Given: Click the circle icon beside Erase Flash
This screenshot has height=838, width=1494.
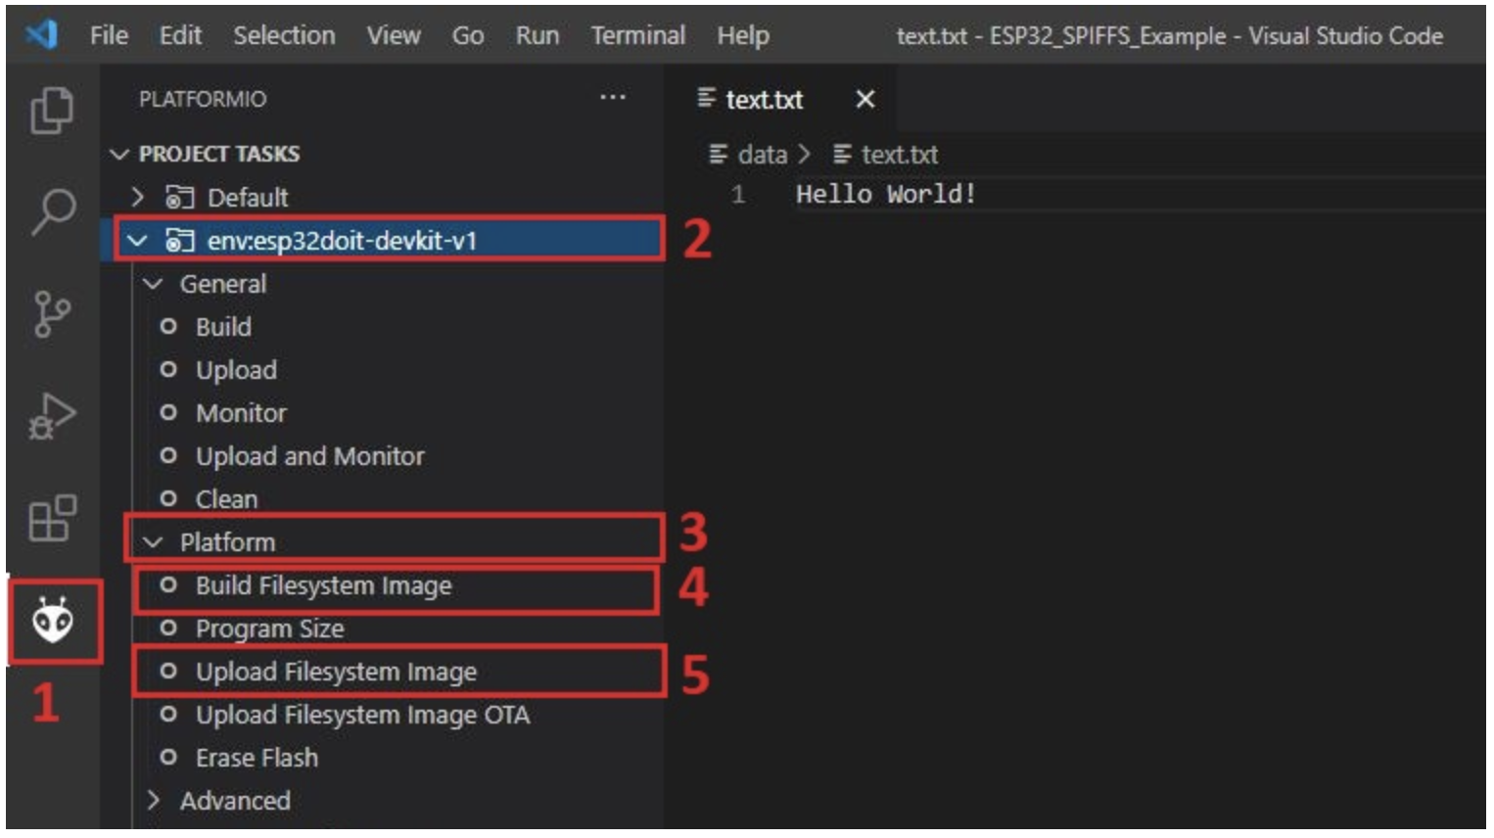Looking at the screenshot, I should [x=168, y=757].
